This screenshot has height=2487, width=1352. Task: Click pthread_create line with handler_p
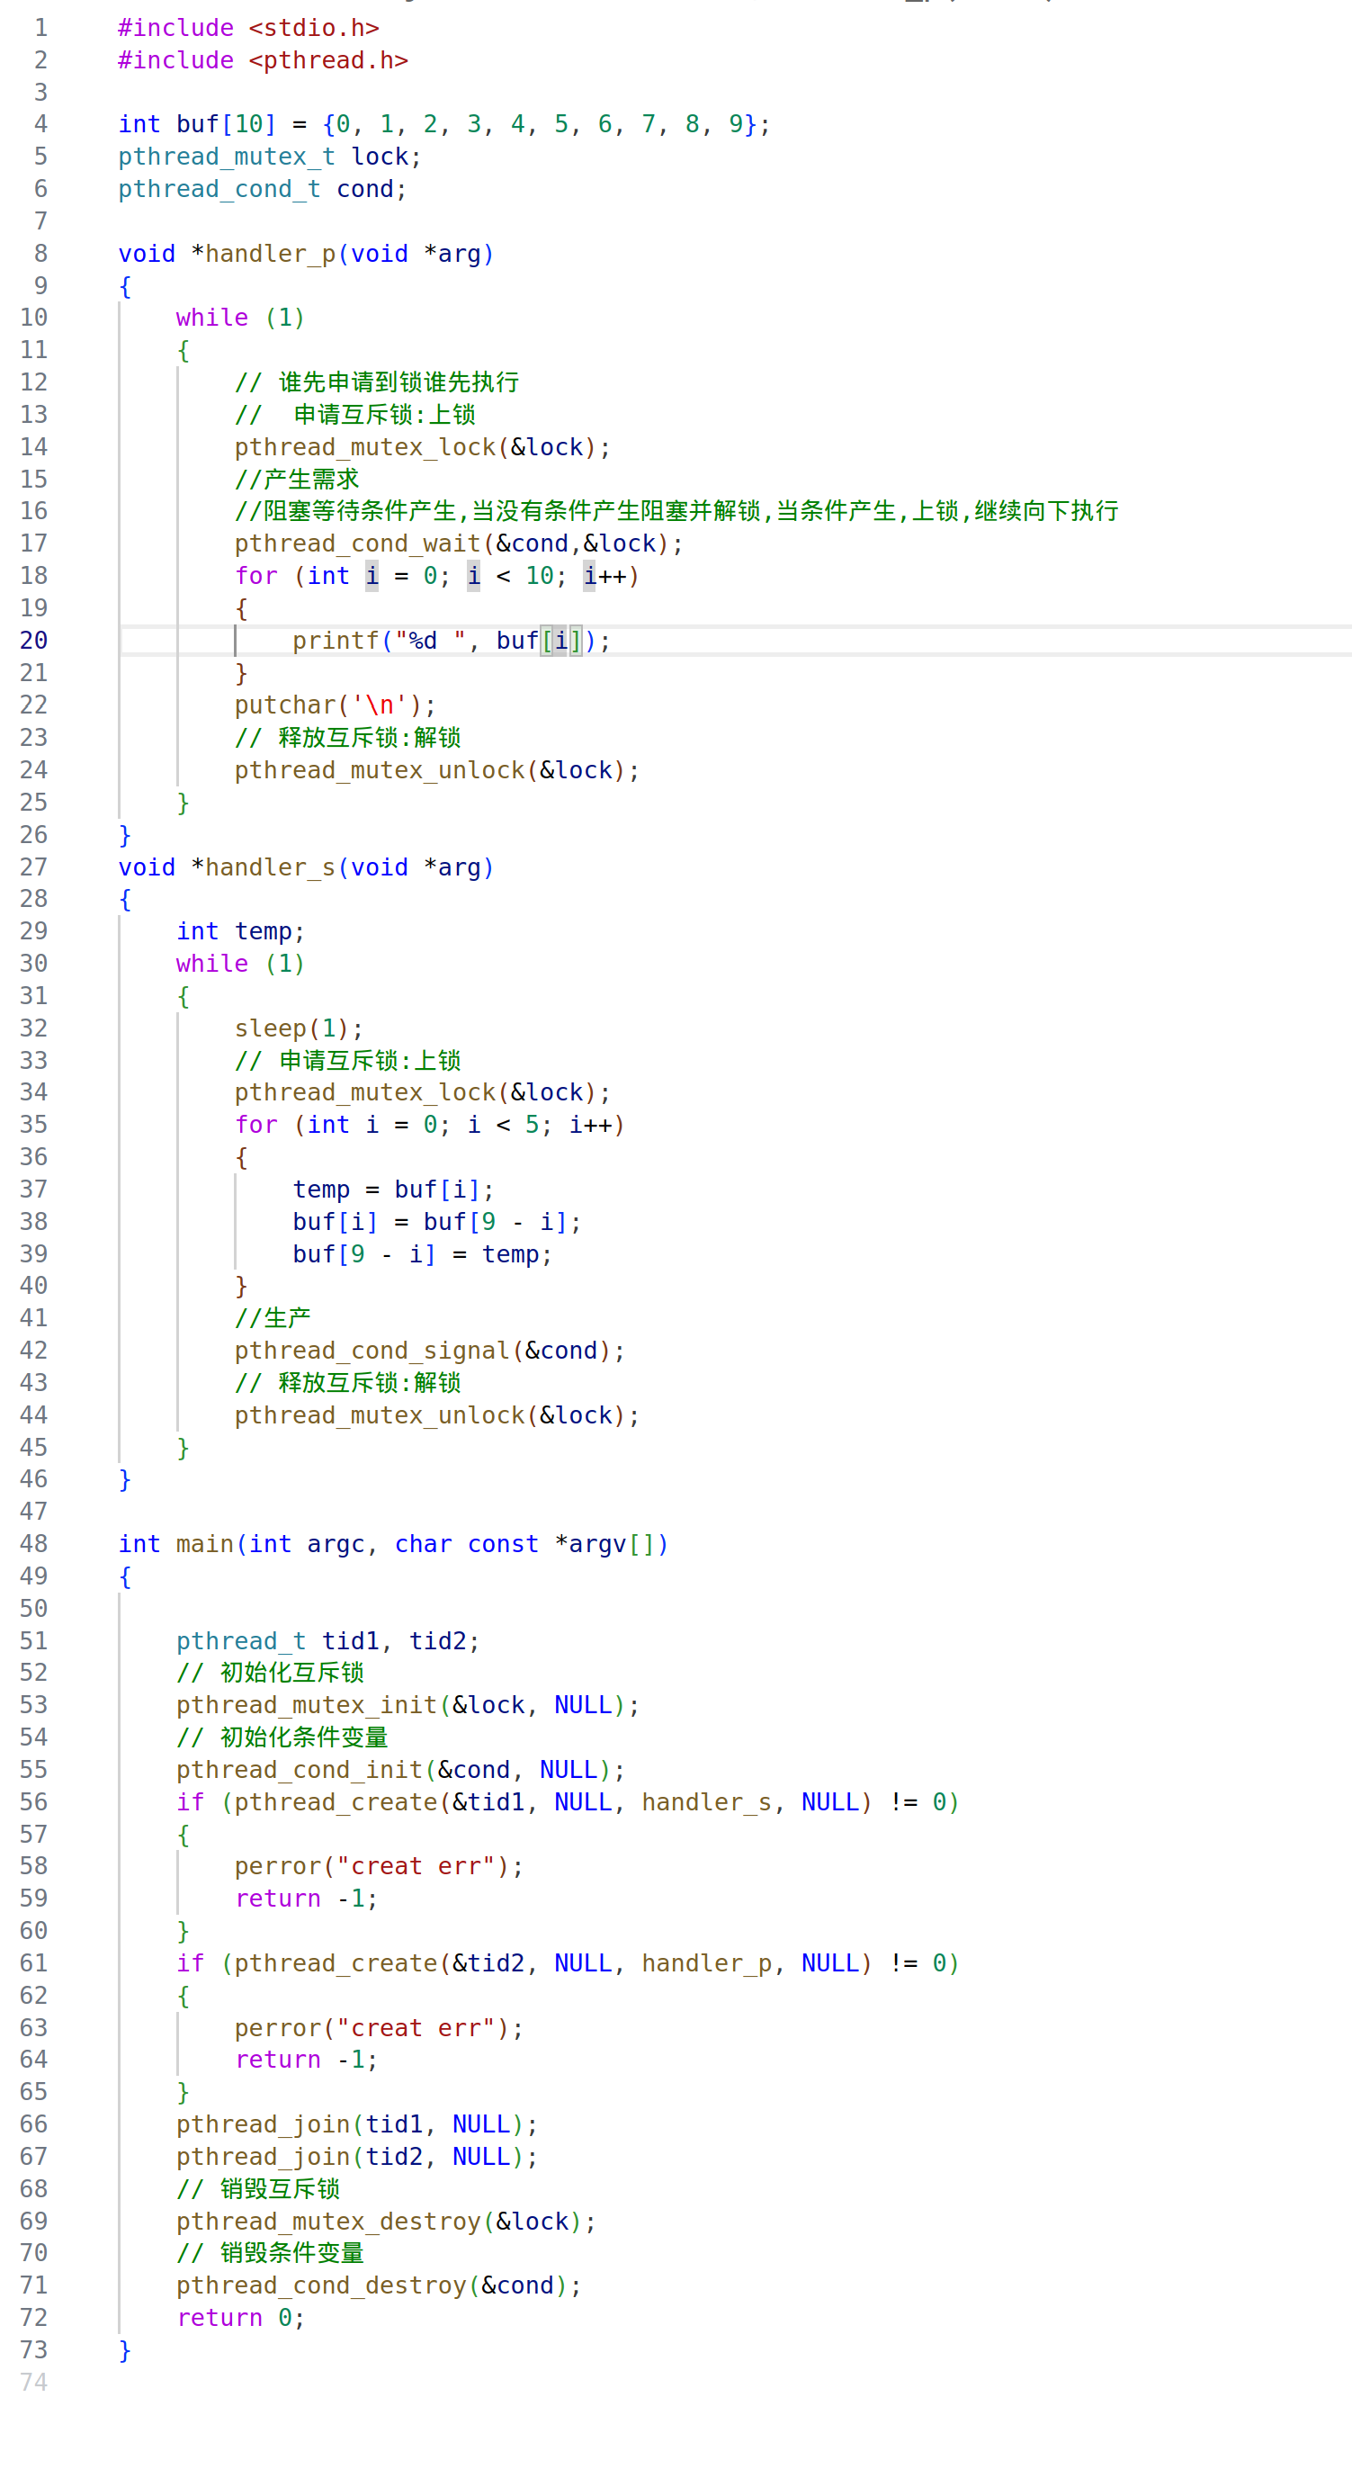pos(569,1962)
